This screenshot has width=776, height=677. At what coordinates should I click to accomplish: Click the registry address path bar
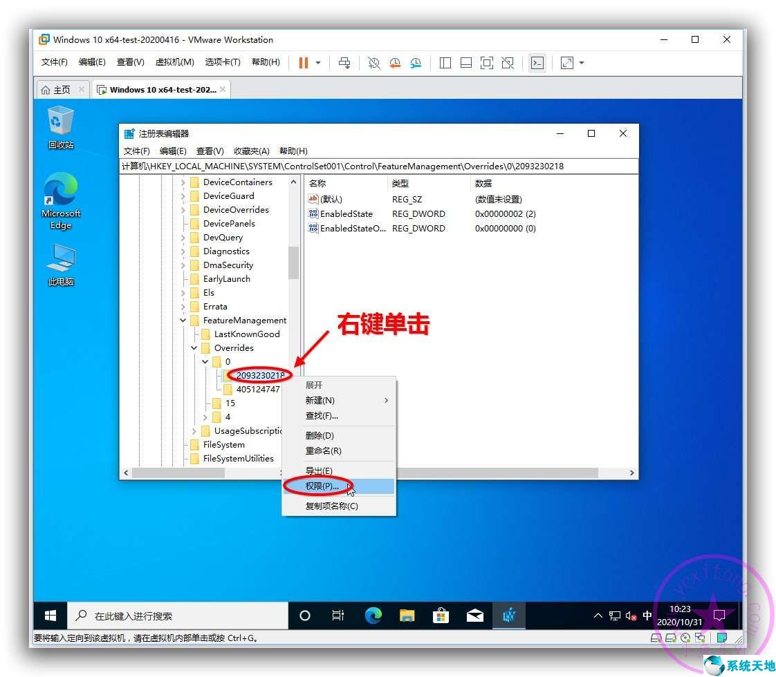click(378, 166)
